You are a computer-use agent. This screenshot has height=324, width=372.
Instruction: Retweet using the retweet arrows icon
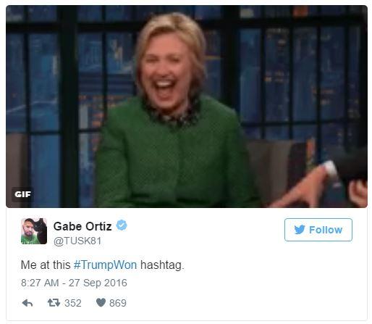coord(54,302)
